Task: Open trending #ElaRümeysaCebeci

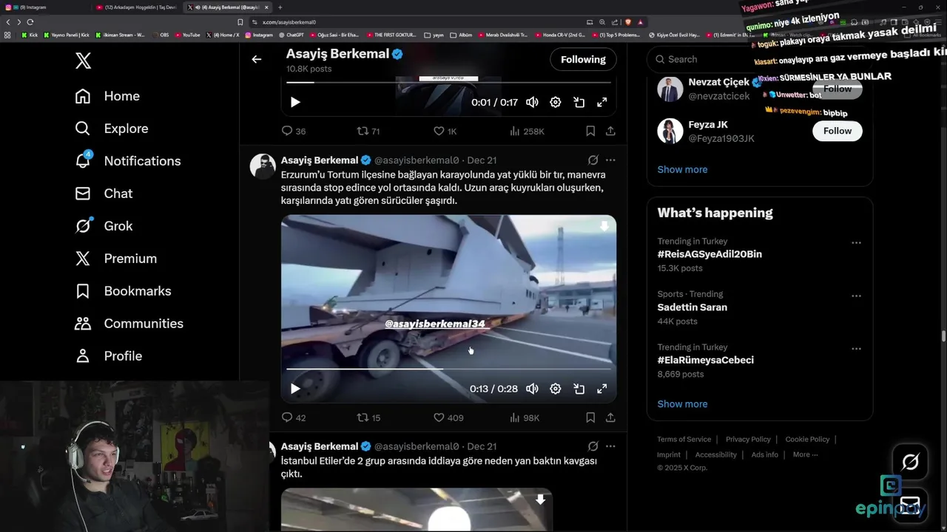Action: click(x=706, y=360)
